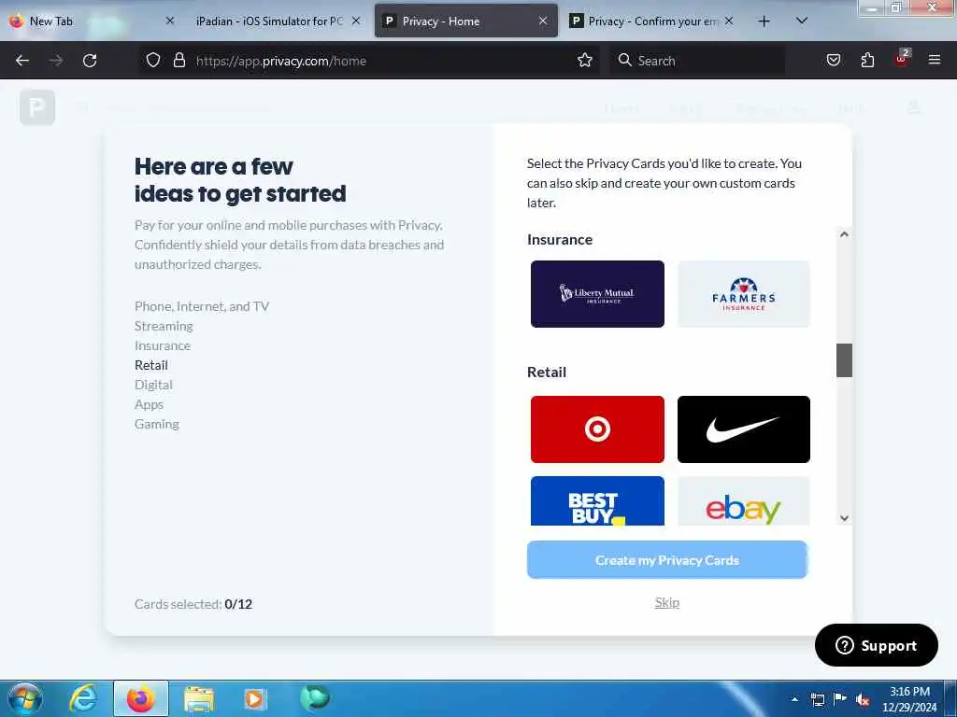The image size is (957, 717).
Task: Jump to Digital category
Action: 153,385
